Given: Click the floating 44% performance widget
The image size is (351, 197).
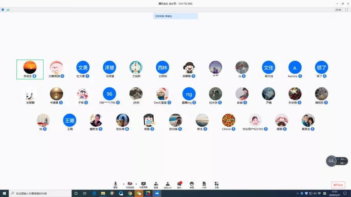Looking at the screenshot, I should click(x=331, y=161).
